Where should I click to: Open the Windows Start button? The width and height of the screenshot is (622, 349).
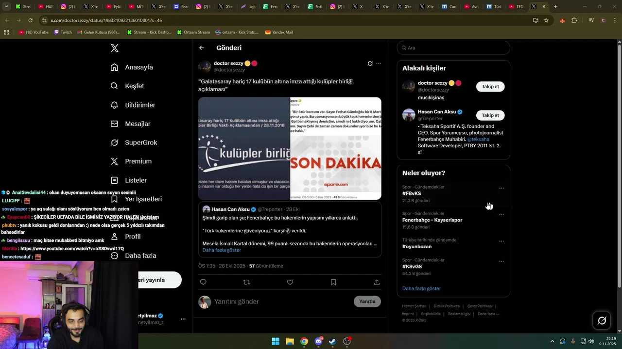(276, 341)
